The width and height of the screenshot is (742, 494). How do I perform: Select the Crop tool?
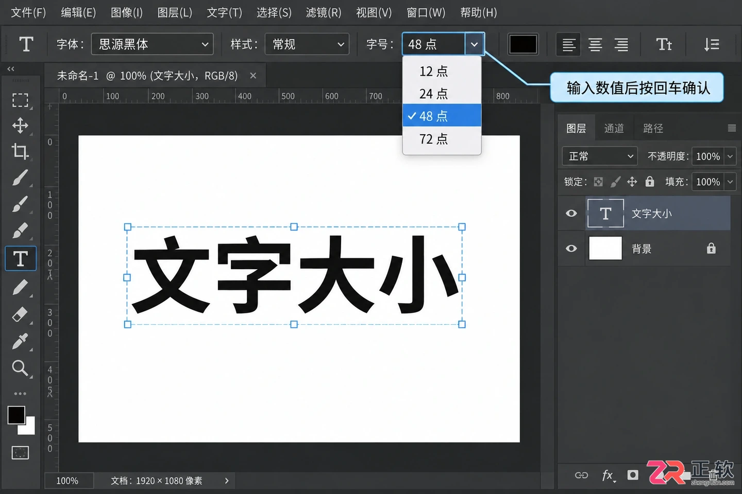20,151
